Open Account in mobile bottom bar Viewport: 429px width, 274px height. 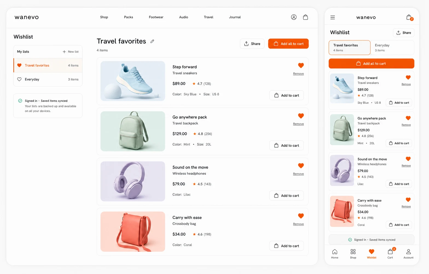[x=408, y=254]
